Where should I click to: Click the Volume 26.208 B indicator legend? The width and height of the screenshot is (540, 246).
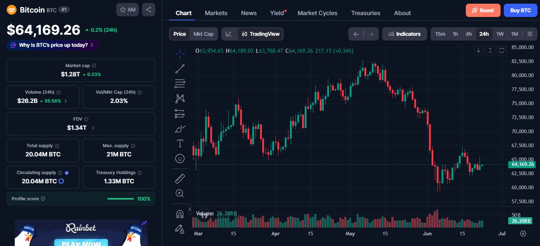point(217,214)
